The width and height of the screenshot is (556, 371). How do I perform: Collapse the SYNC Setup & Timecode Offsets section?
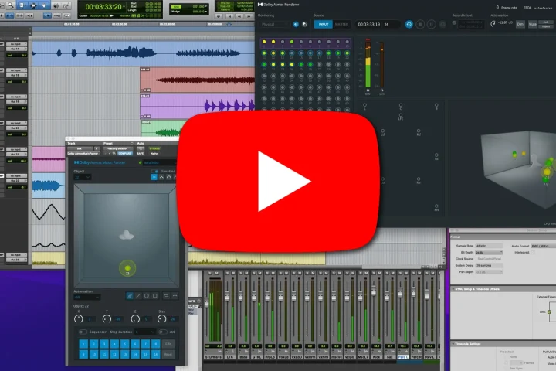(453, 289)
